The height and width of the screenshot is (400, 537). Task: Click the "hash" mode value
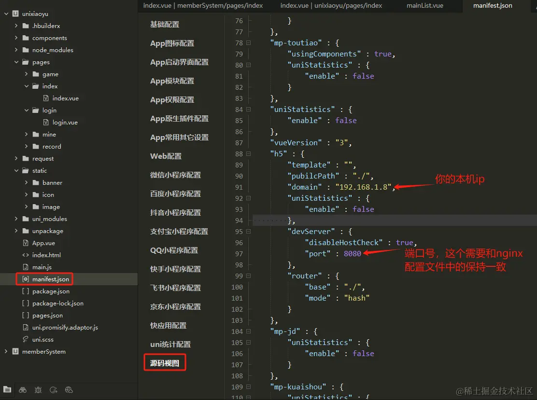(x=357, y=298)
